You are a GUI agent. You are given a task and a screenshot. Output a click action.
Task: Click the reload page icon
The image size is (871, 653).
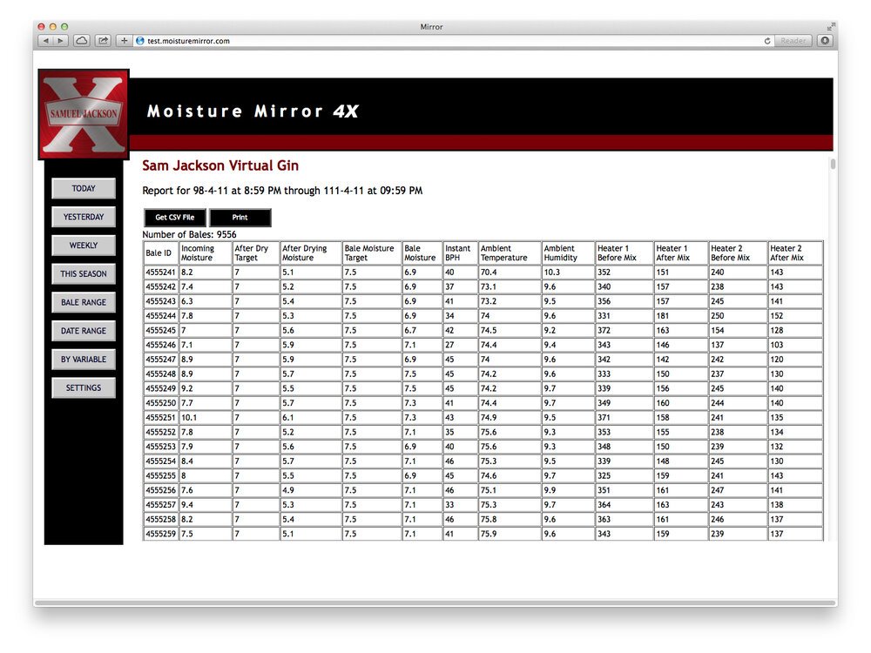coord(767,41)
